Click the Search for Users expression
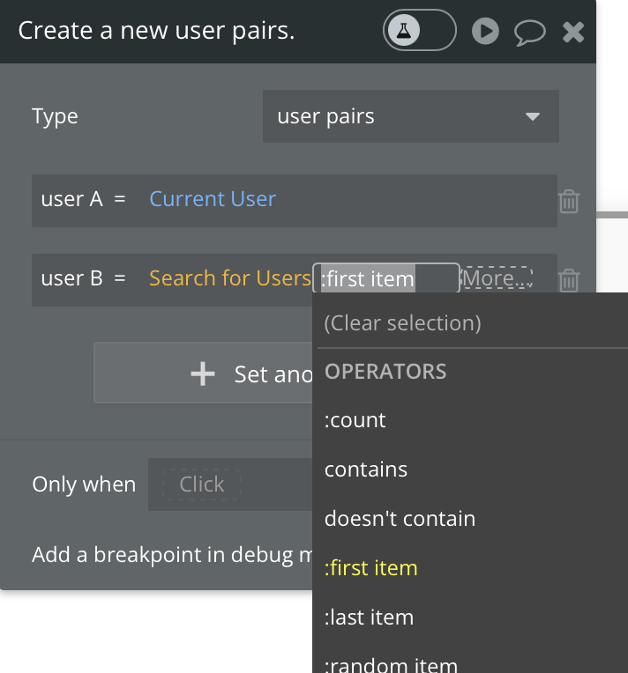The image size is (628, 673). point(229,278)
